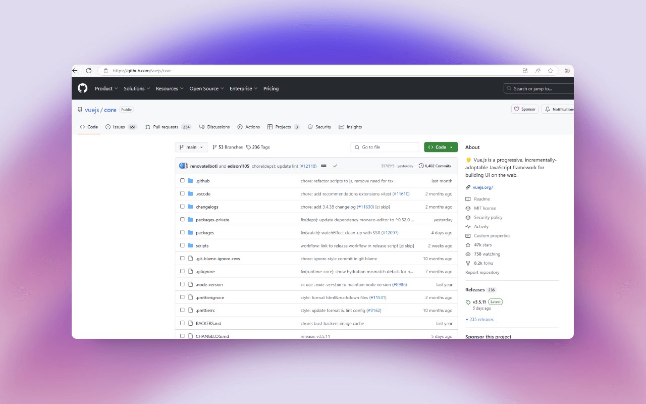
Task: Open the CHANGELOG.md file
Action: tap(212, 336)
